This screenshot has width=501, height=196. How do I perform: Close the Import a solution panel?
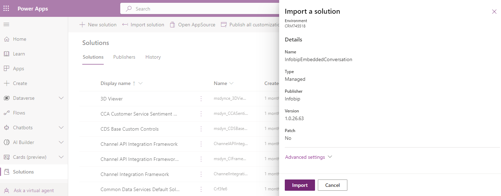click(494, 12)
